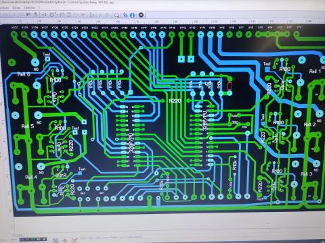
Task: Select the right 328P/PU chip label
Action: [205, 120]
